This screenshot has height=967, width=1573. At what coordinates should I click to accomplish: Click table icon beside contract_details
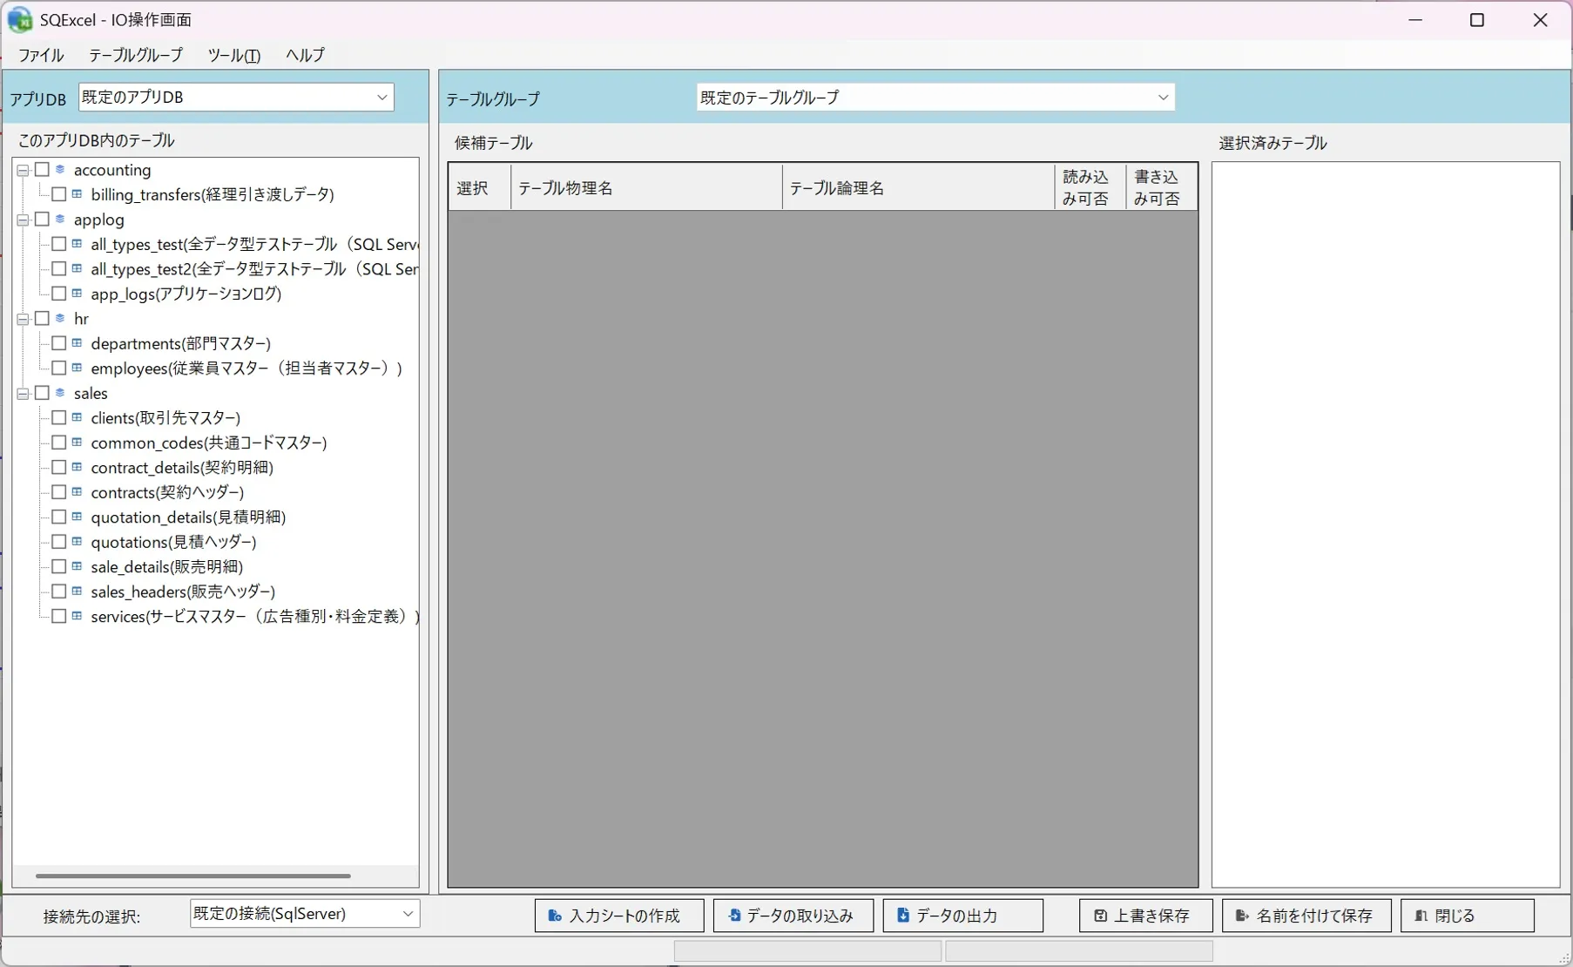(77, 468)
